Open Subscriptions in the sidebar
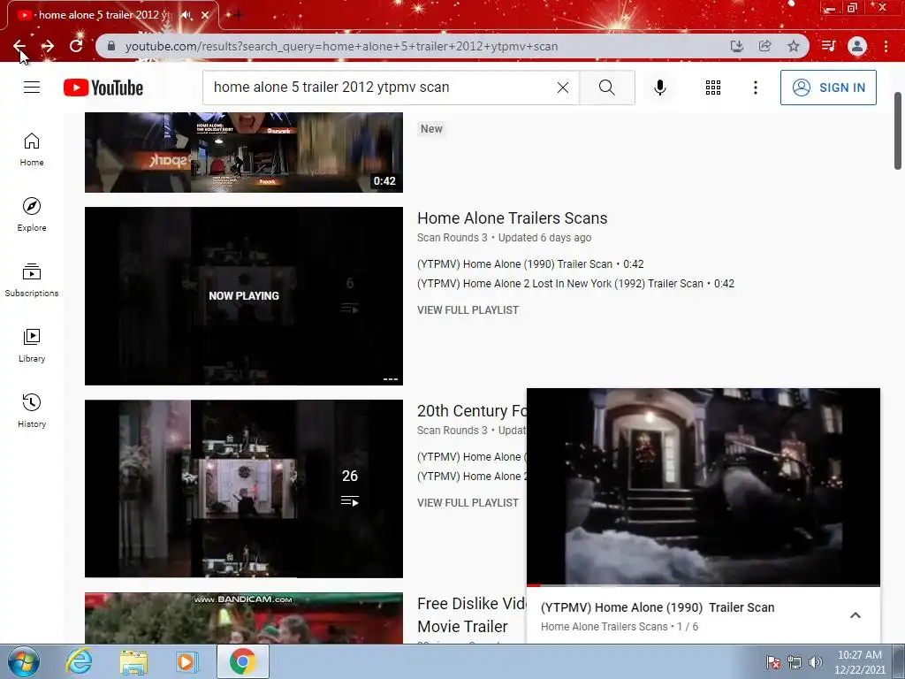This screenshot has height=679, width=905. [32, 280]
